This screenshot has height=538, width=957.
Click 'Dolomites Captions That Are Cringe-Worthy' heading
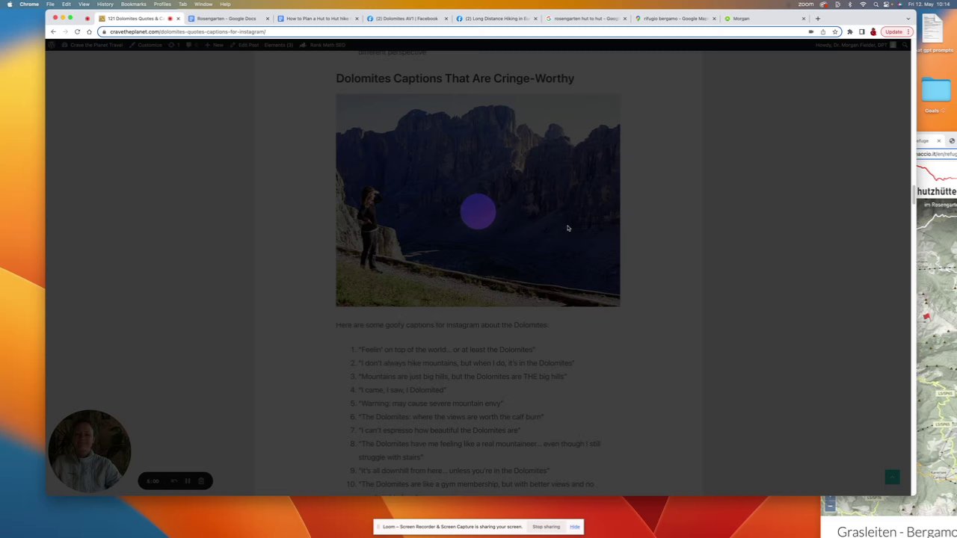pos(455,78)
